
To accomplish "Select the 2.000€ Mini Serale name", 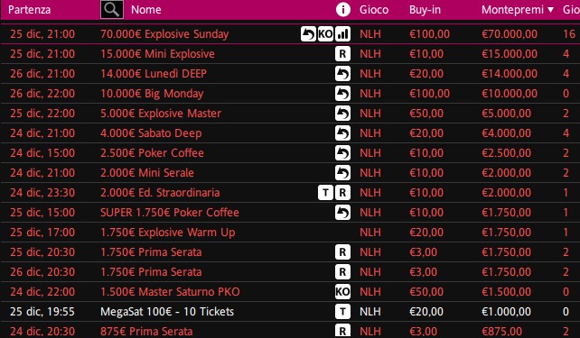I will [147, 173].
